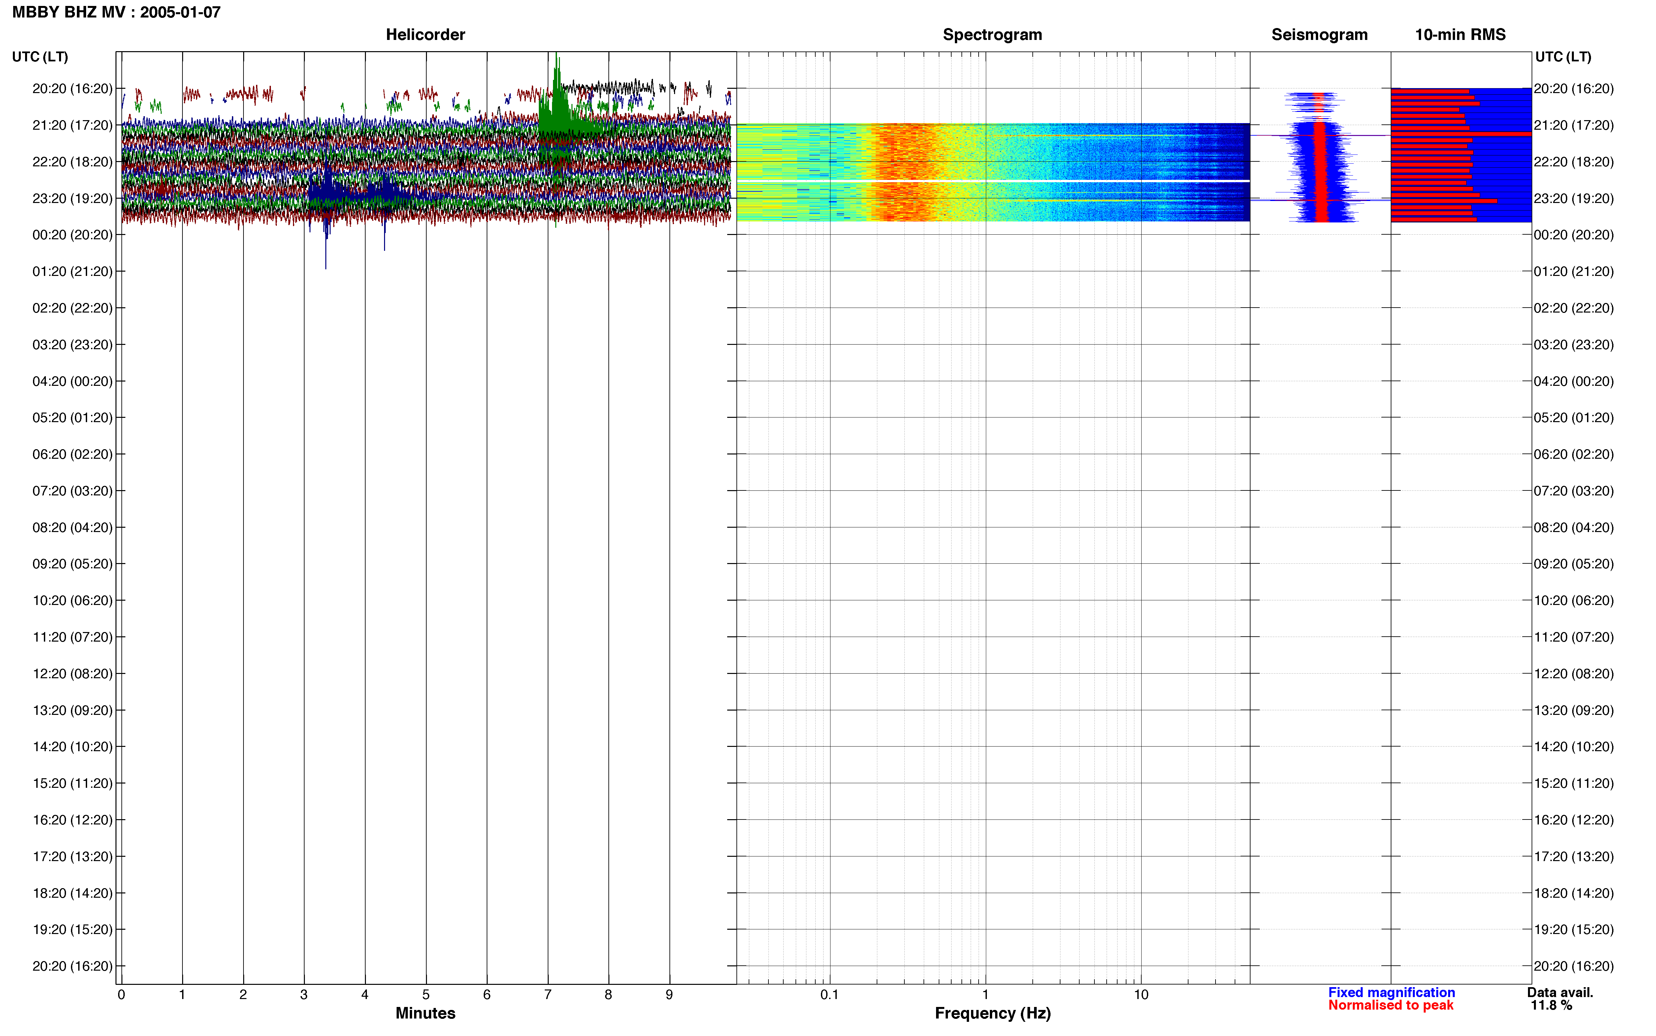The height and width of the screenshot is (1036, 1656).
Task: Click the '0.1' tick on the frequency axis
Action: tap(829, 995)
